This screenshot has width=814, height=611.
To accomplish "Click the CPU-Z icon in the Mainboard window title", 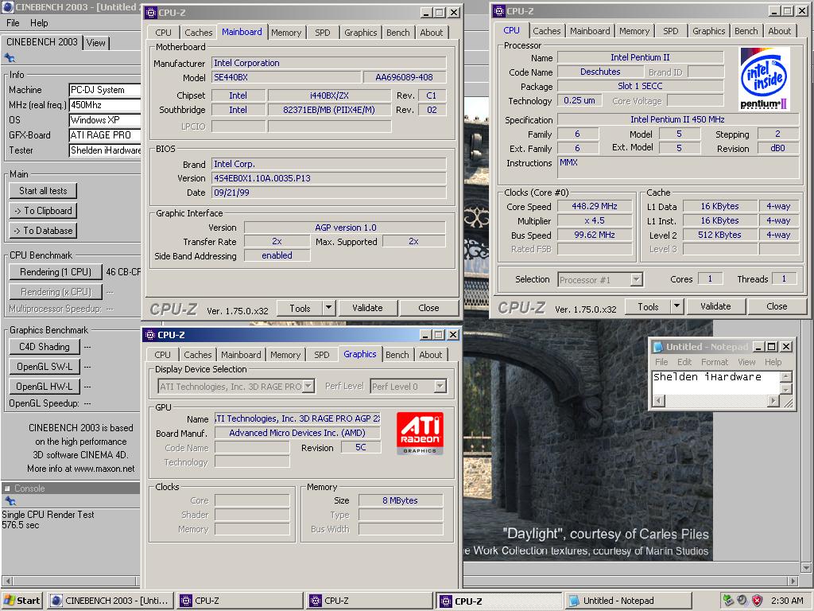I will tap(150, 13).
